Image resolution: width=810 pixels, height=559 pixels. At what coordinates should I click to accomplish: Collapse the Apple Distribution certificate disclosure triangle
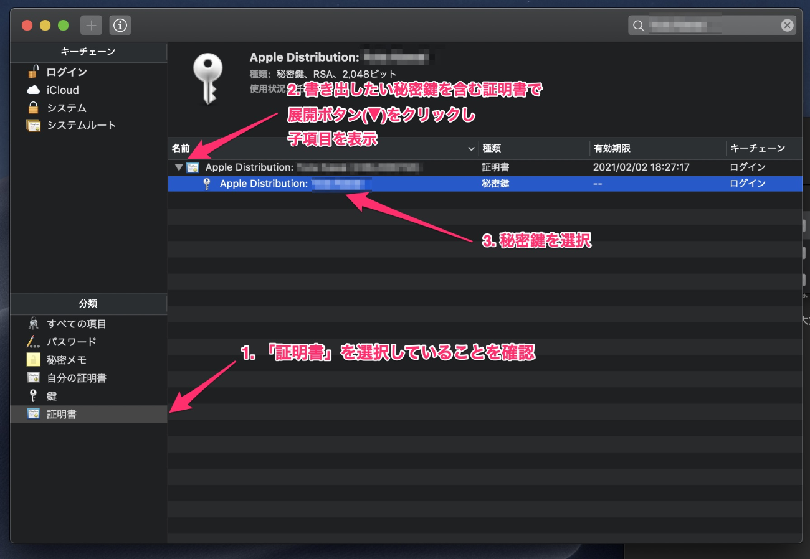(179, 167)
